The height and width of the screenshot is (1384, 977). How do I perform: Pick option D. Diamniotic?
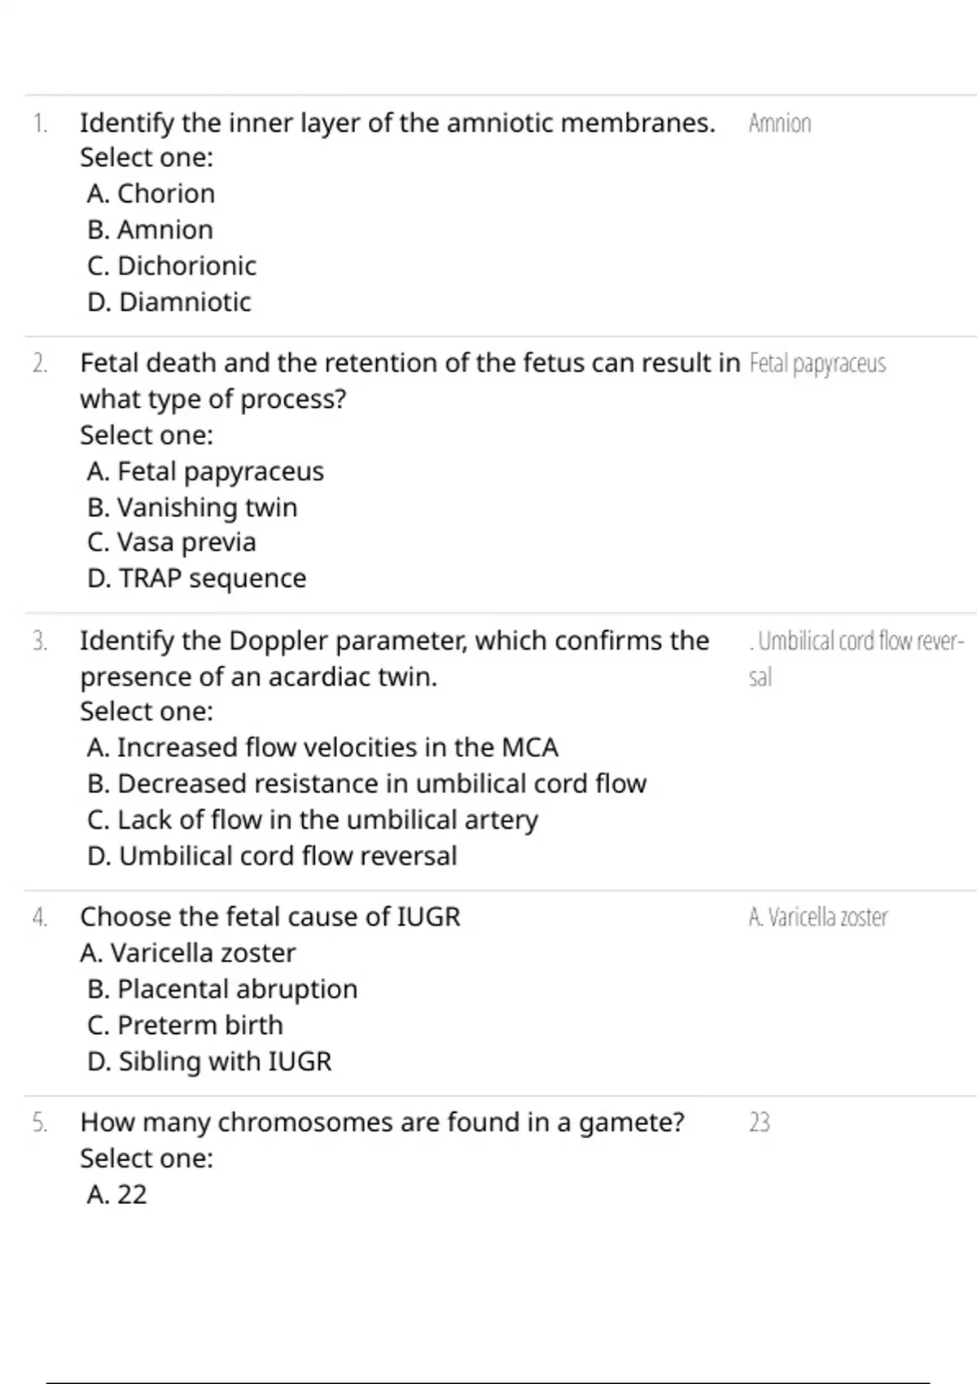tap(169, 302)
